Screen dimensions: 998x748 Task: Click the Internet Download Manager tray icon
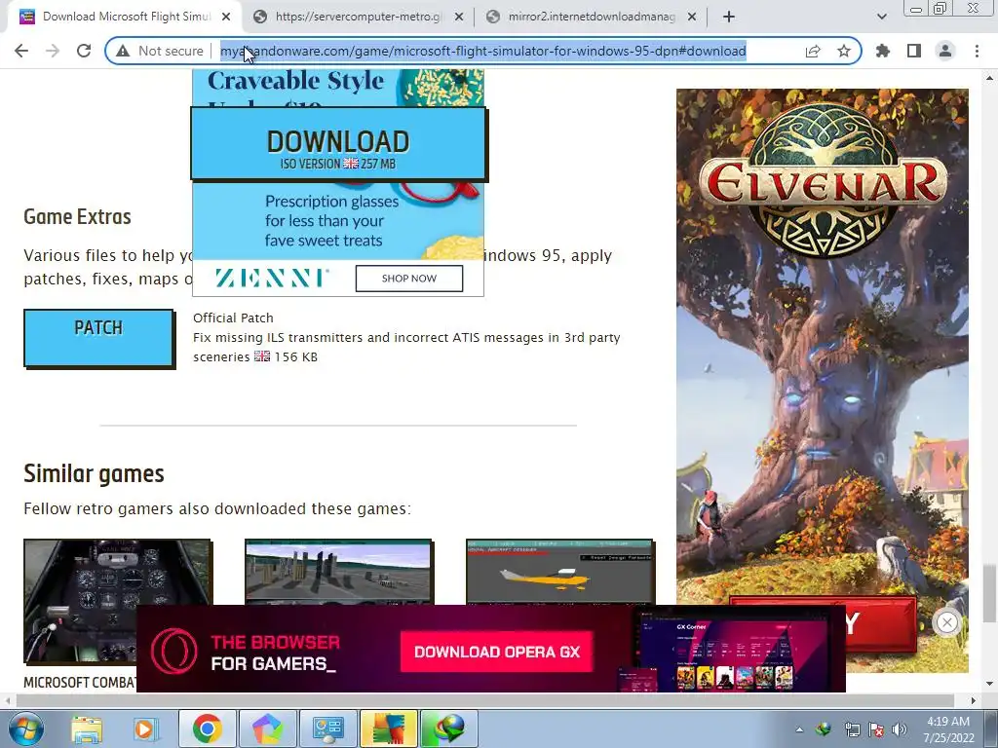coord(825,729)
